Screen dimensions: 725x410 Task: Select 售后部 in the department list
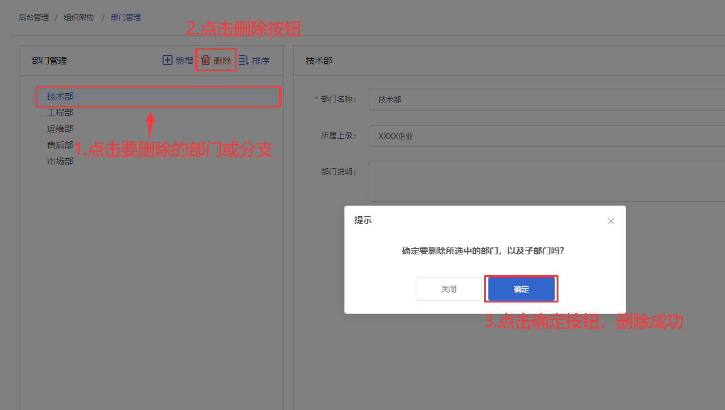pos(60,145)
